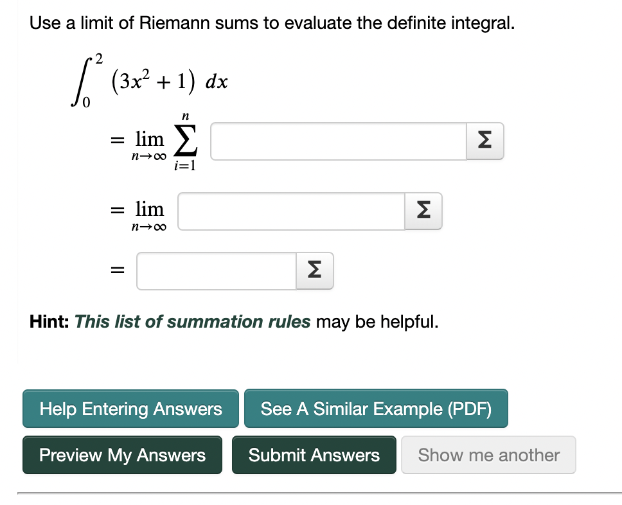Open the list of summation rules link
Screen dimensions: 622x505
tap(192, 322)
